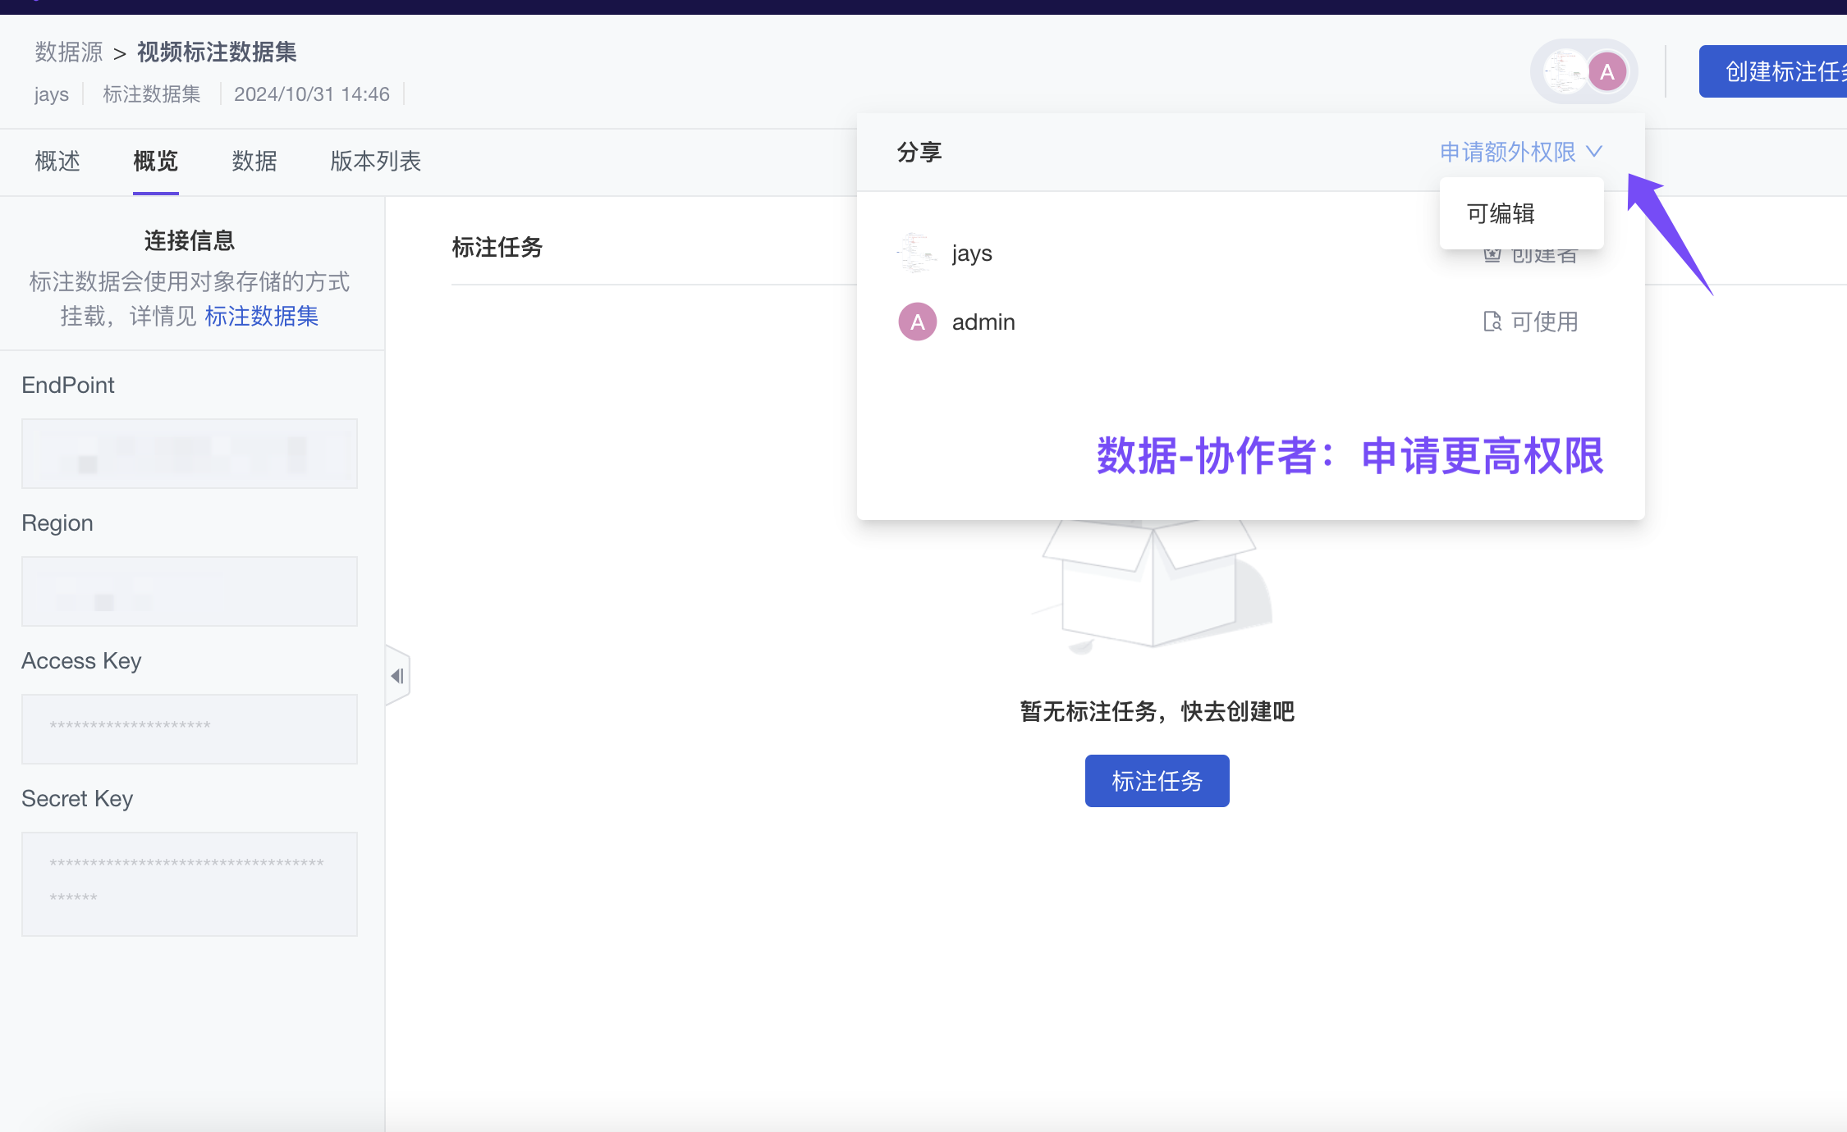
Task: Click the jays avatar in share list
Action: click(x=917, y=253)
